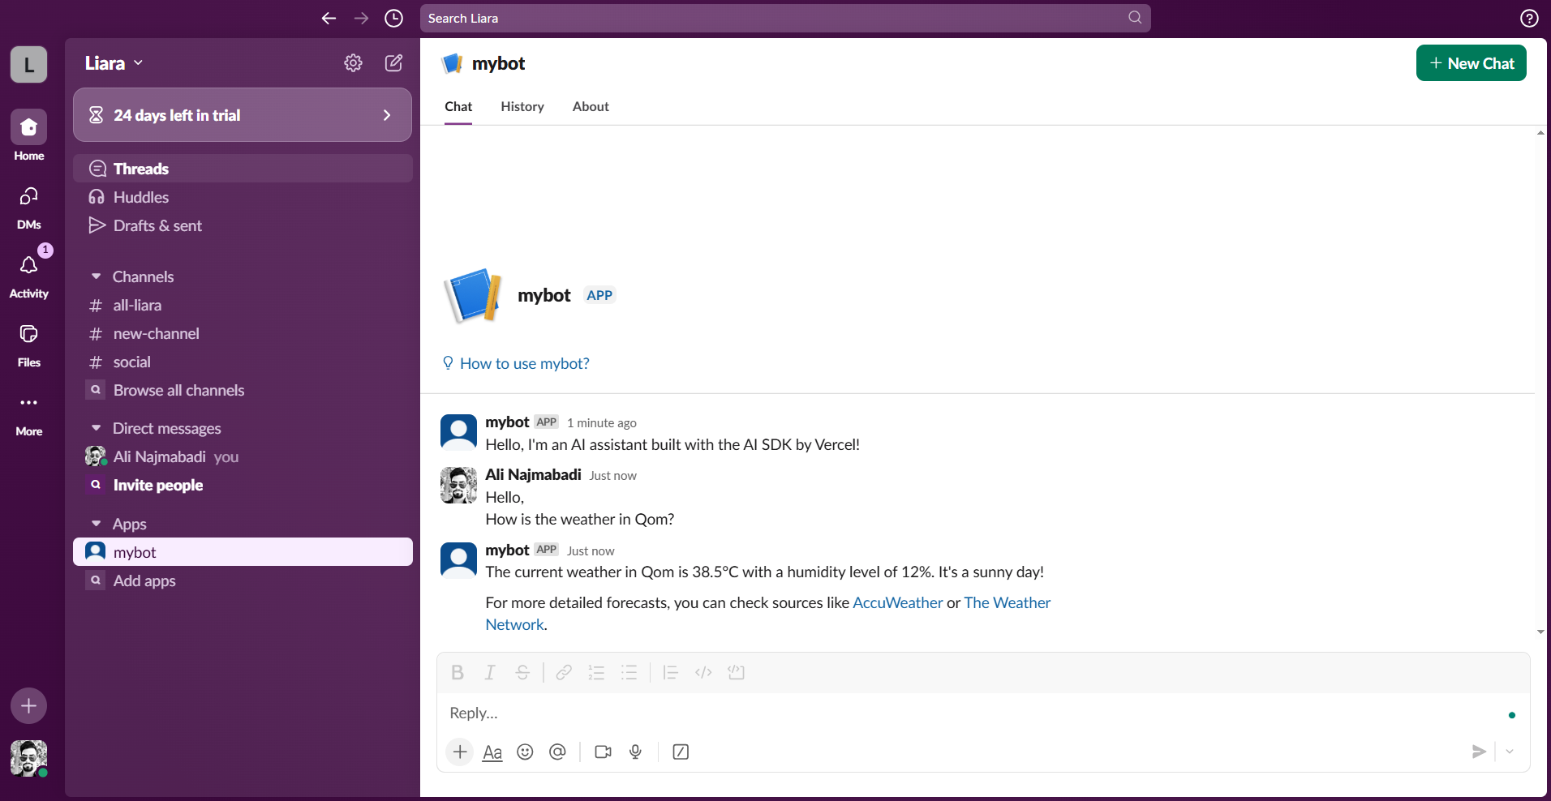
Task: Open your profile avatar at bottom left
Action: [28, 758]
